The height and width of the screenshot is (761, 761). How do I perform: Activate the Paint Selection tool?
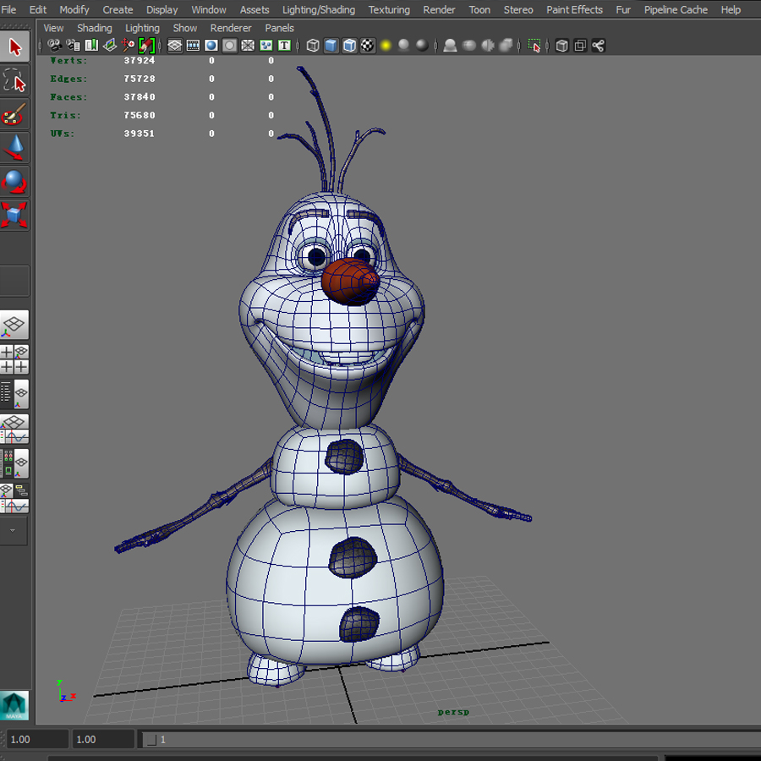pyautogui.click(x=14, y=114)
